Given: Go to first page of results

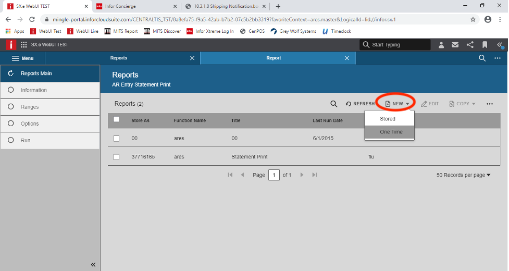Looking at the screenshot, I should pyautogui.click(x=230, y=175).
